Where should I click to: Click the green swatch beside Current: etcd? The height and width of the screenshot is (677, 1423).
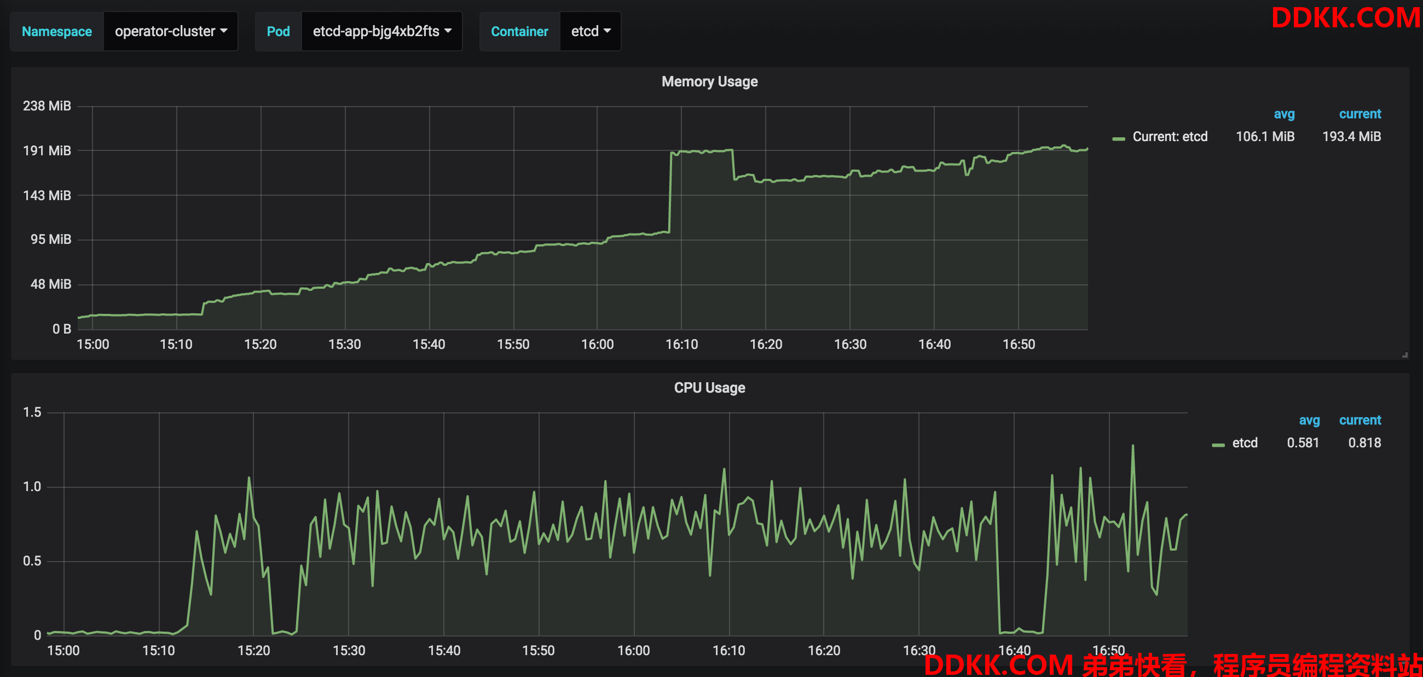pos(1119,139)
